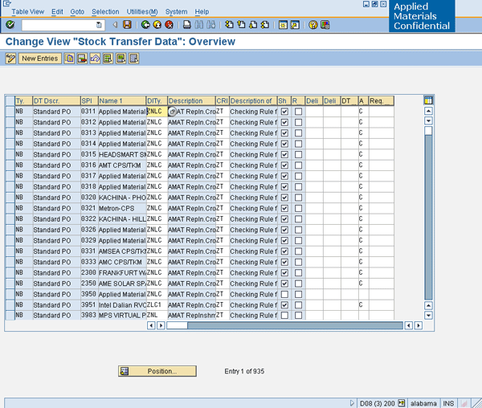Tick the Sh. checkbox for row 3950
The height and width of the screenshot is (408, 482).
click(x=284, y=294)
